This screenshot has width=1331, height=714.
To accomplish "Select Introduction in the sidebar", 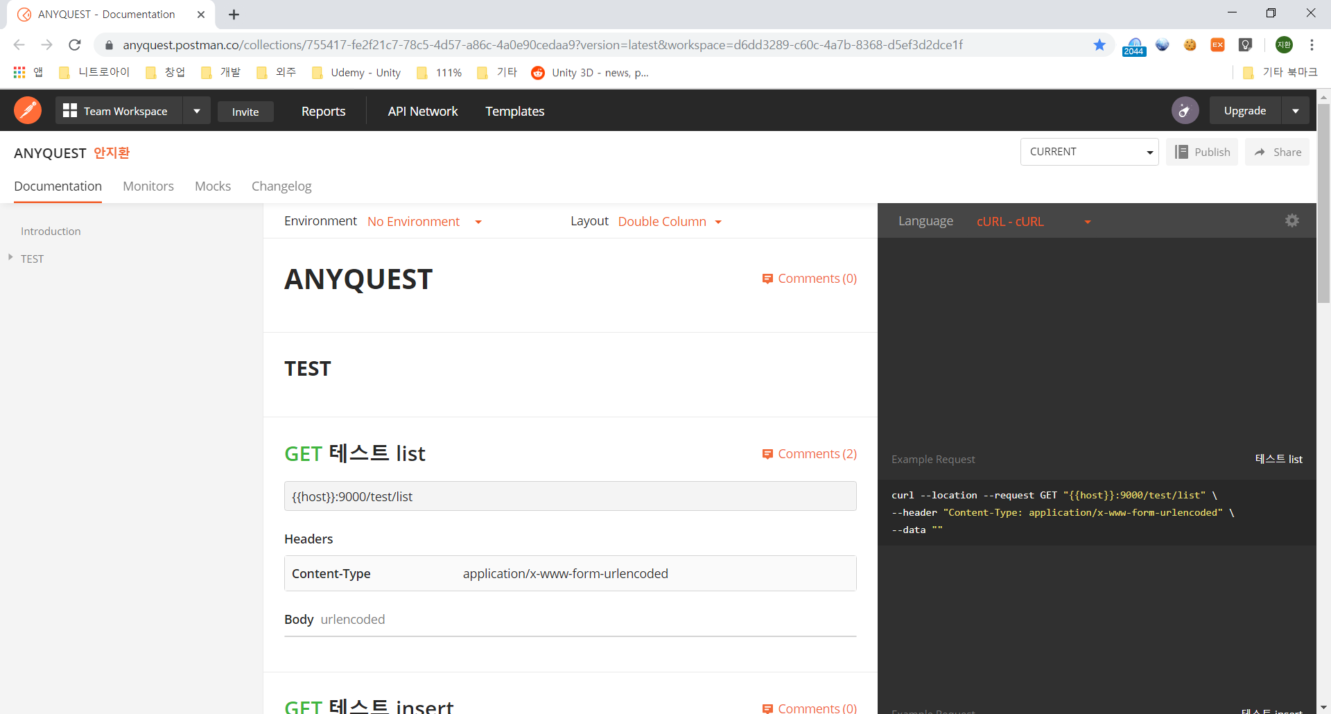I will [51, 232].
